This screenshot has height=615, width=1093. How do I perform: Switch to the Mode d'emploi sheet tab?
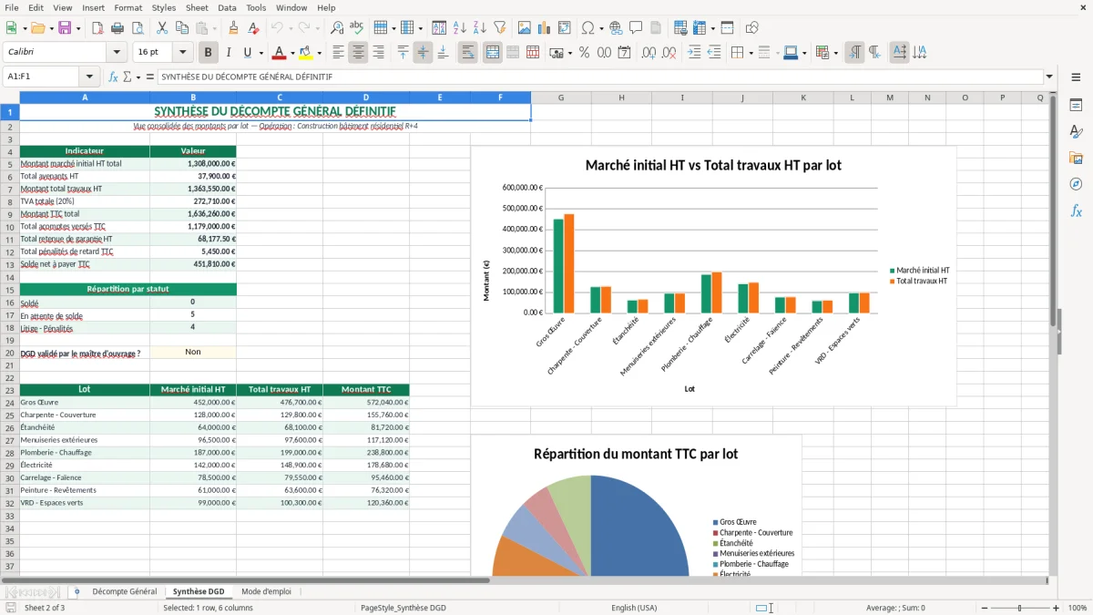(267, 592)
